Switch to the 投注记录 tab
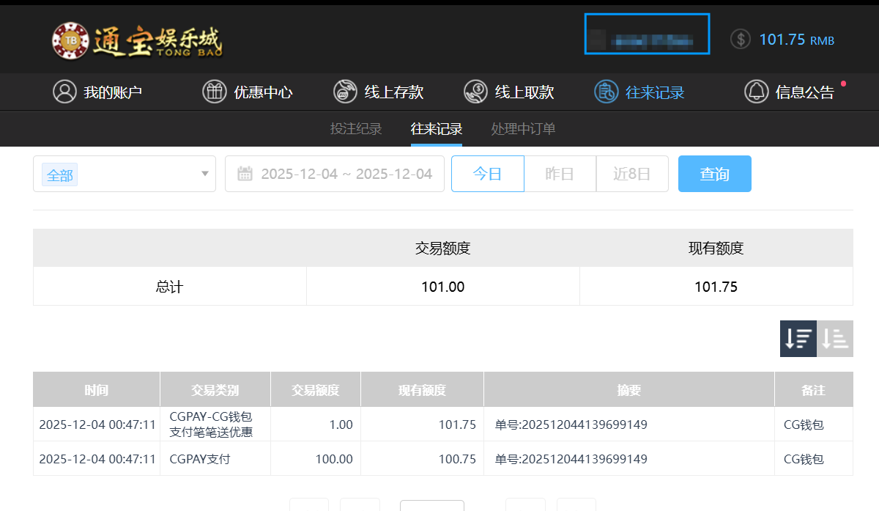This screenshot has height=511, width=879. (x=356, y=129)
